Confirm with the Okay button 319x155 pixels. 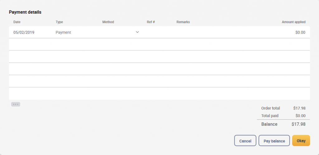tap(301, 141)
